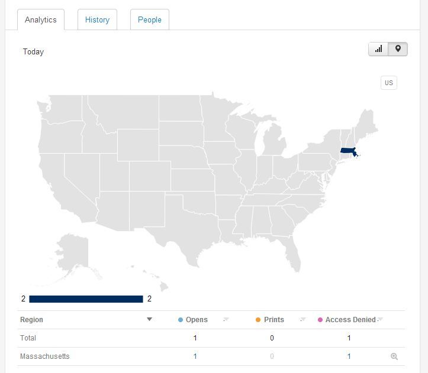The height and width of the screenshot is (373, 428).
Task: Switch to bar chart view
Action: (378, 49)
